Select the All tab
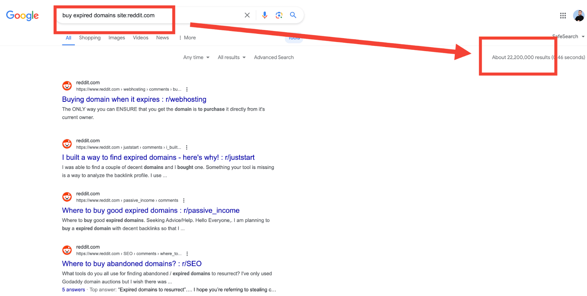Screen dimensions: 587x296 69,38
